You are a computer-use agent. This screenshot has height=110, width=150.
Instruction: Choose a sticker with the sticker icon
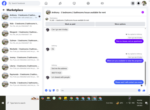(x=54, y=90)
